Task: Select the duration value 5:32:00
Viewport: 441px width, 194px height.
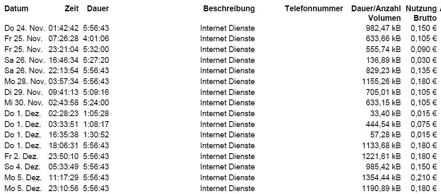Action: [x=96, y=50]
